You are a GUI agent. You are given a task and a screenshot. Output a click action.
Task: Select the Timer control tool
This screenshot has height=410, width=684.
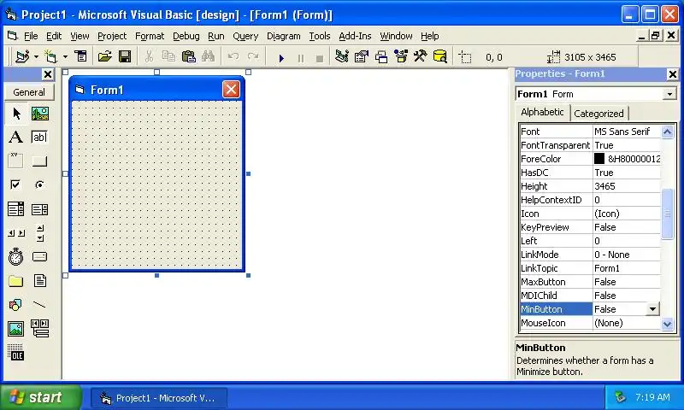pos(15,256)
